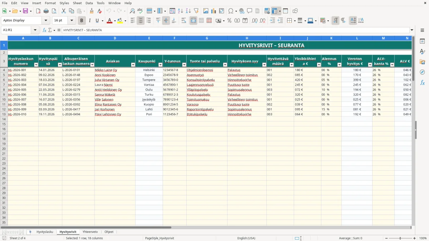
Task: Open Find and Replace
Action: point(132,11)
